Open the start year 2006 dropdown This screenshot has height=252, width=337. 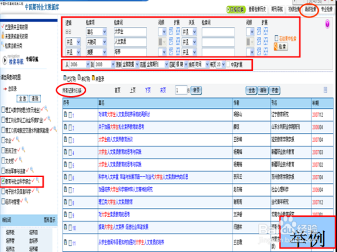(80, 65)
